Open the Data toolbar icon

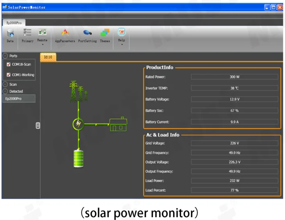(10, 33)
